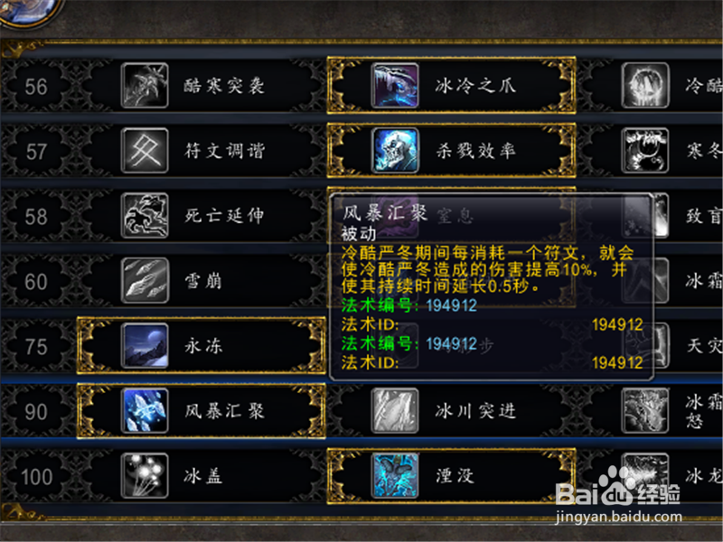Screen dimensions: 723x542
Task: Click the 湮没 talent icon
Action: tap(395, 475)
